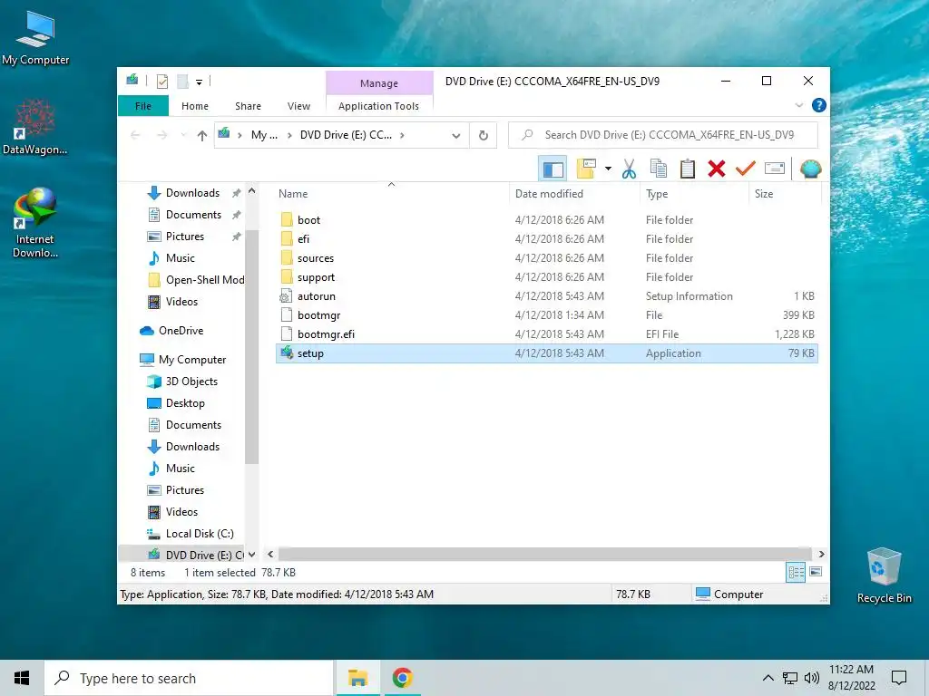Open the New folder icon's dropdown arrow

pyautogui.click(x=608, y=169)
